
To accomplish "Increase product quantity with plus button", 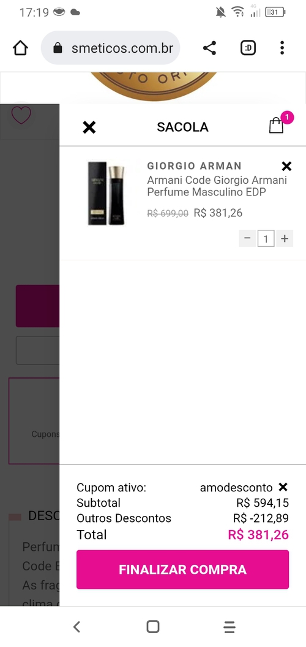I will pyautogui.click(x=285, y=238).
